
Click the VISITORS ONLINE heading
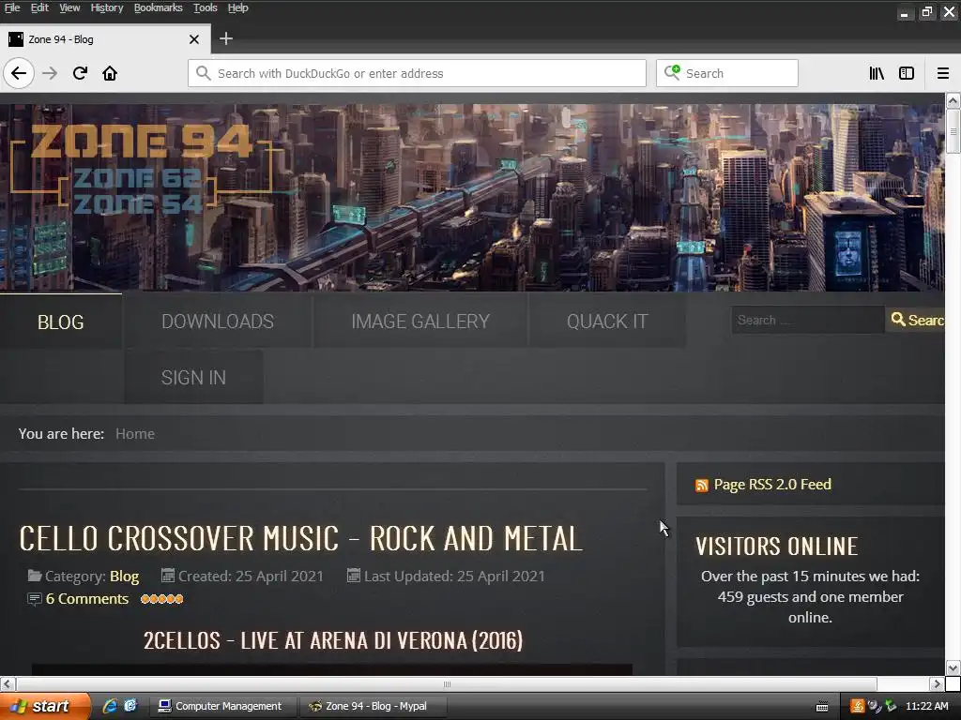tap(776, 547)
